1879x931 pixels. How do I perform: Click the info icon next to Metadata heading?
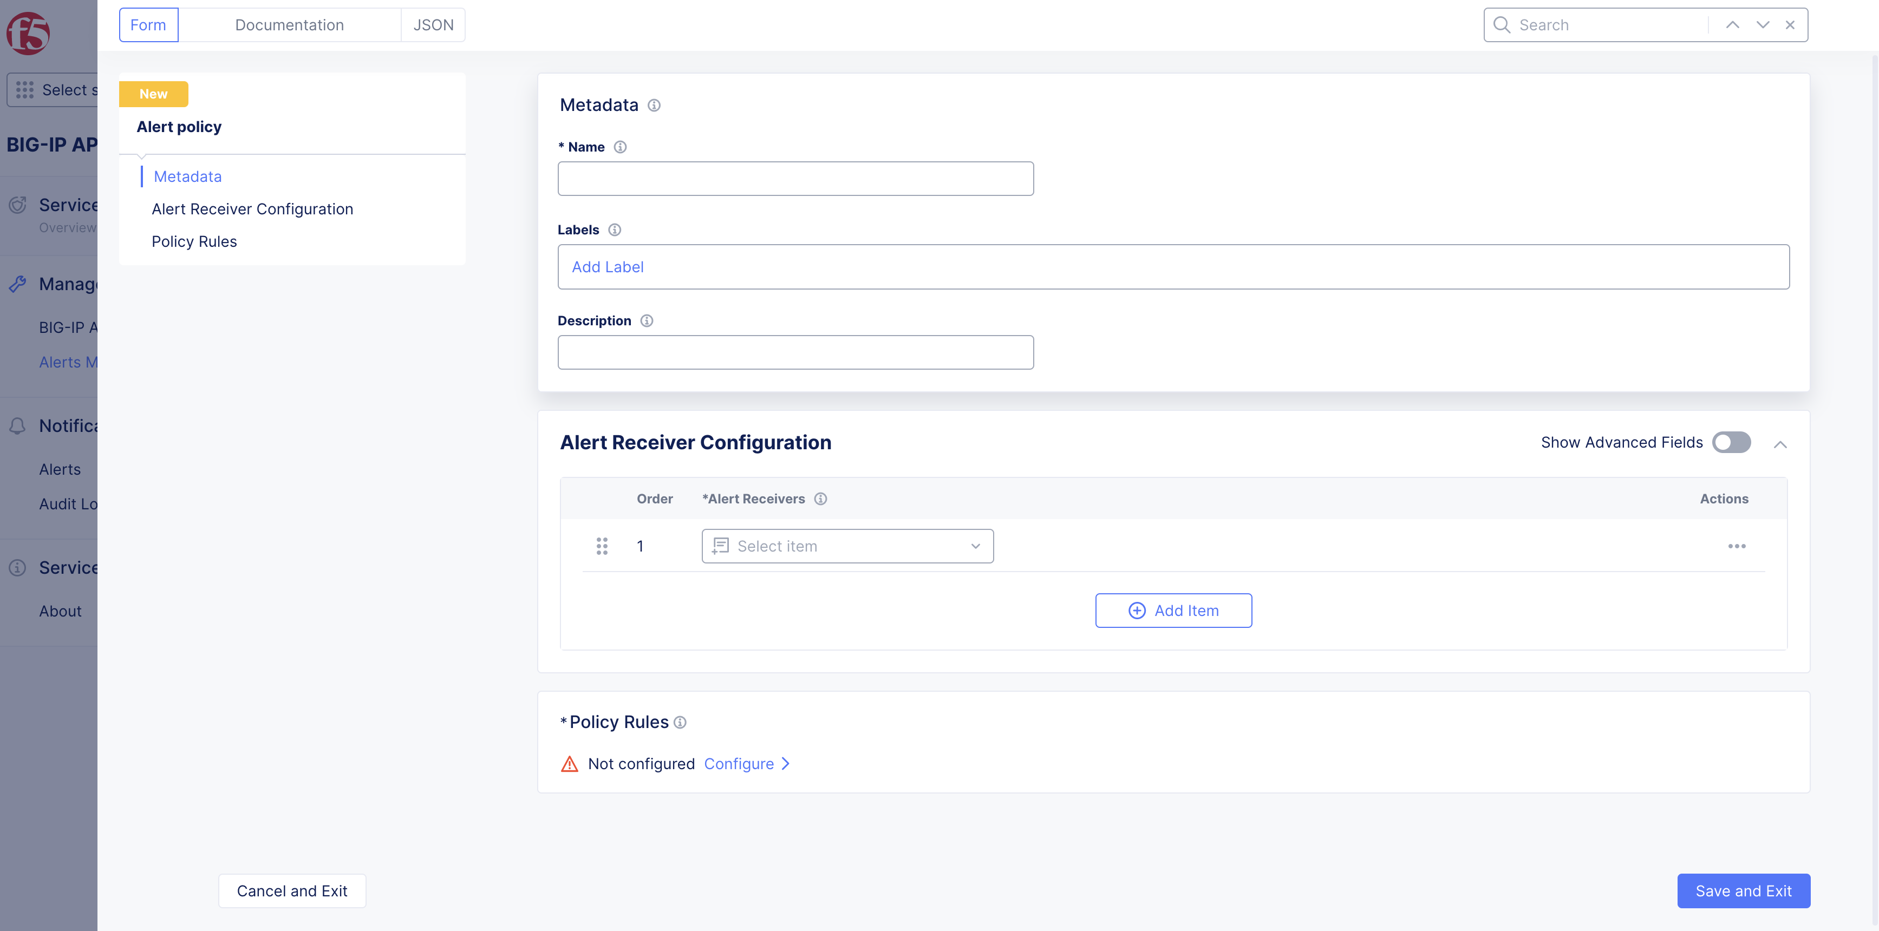(x=654, y=106)
